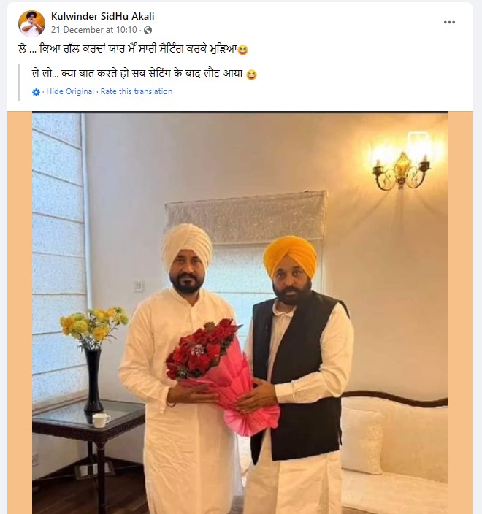The image size is (482, 514).
Task: Select the original Punjabi caption text
Action: click(127, 49)
